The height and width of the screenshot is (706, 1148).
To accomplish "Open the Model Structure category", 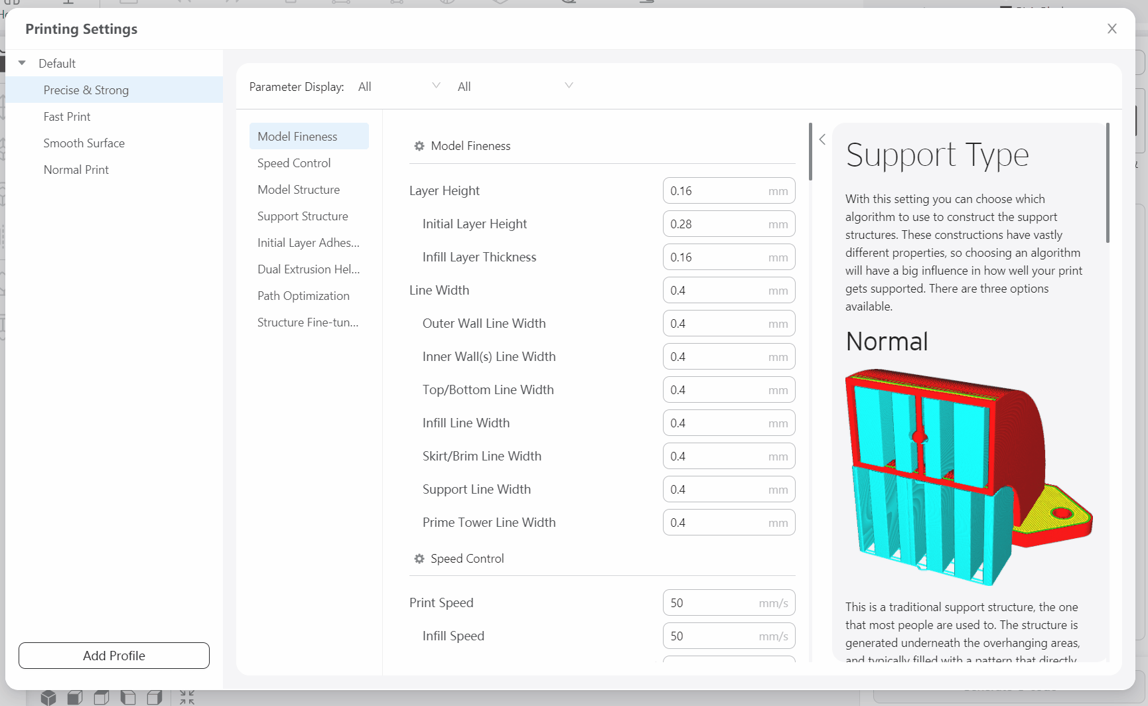I will pos(309,189).
